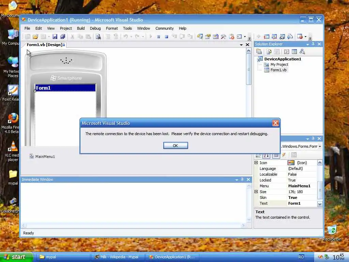
Task: Click the Device Options toolbar icon
Action: coord(300,37)
